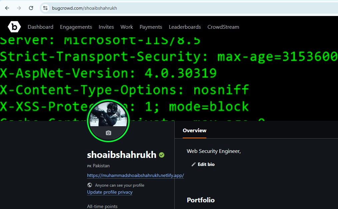Click the shoaibshahrukh username heading
The image size is (338, 209).
coord(122,155)
